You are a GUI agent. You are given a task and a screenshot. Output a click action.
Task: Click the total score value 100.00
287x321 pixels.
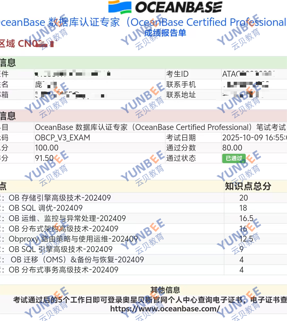(x=47, y=148)
